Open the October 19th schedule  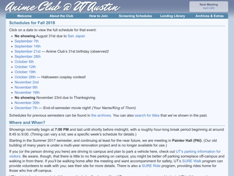click(x=25, y=72)
